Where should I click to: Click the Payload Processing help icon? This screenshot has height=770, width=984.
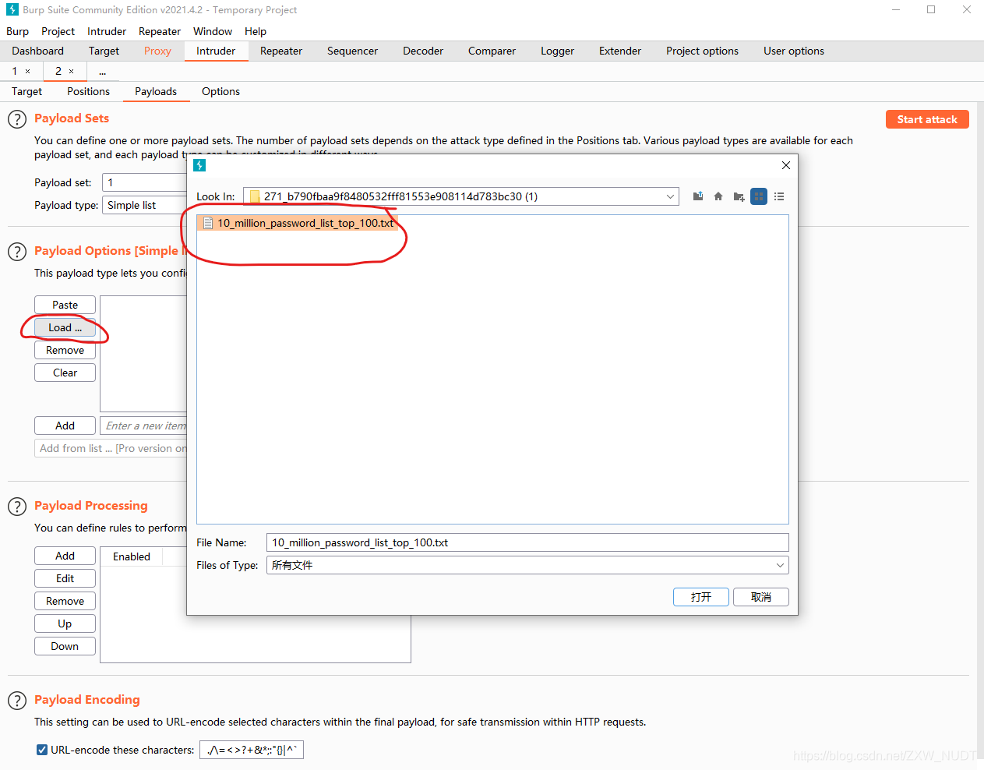pos(16,506)
